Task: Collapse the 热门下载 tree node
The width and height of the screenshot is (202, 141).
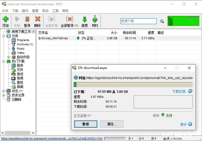Action: pyautogui.click(x=3, y=62)
